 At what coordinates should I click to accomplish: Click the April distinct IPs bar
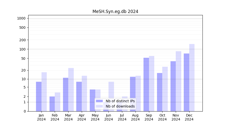[79, 96]
